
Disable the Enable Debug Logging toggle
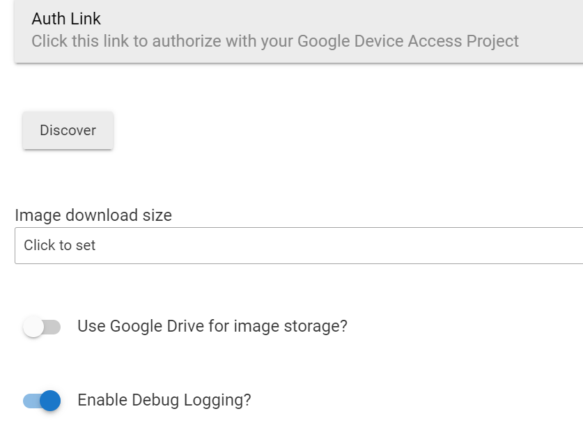tap(42, 401)
